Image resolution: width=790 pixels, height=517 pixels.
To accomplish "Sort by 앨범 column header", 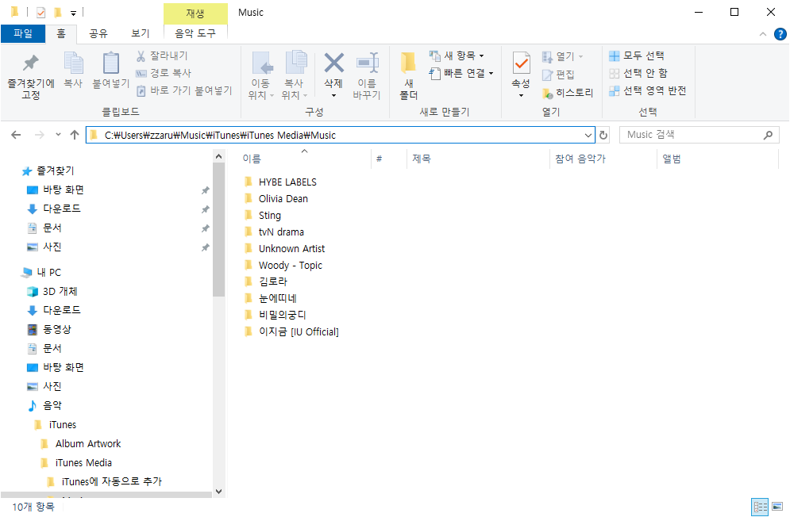I will coord(718,159).
